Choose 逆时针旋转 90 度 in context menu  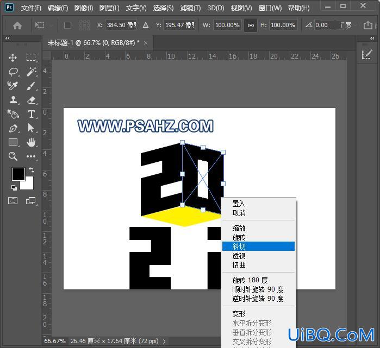pyautogui.click(x=258, y=299)
